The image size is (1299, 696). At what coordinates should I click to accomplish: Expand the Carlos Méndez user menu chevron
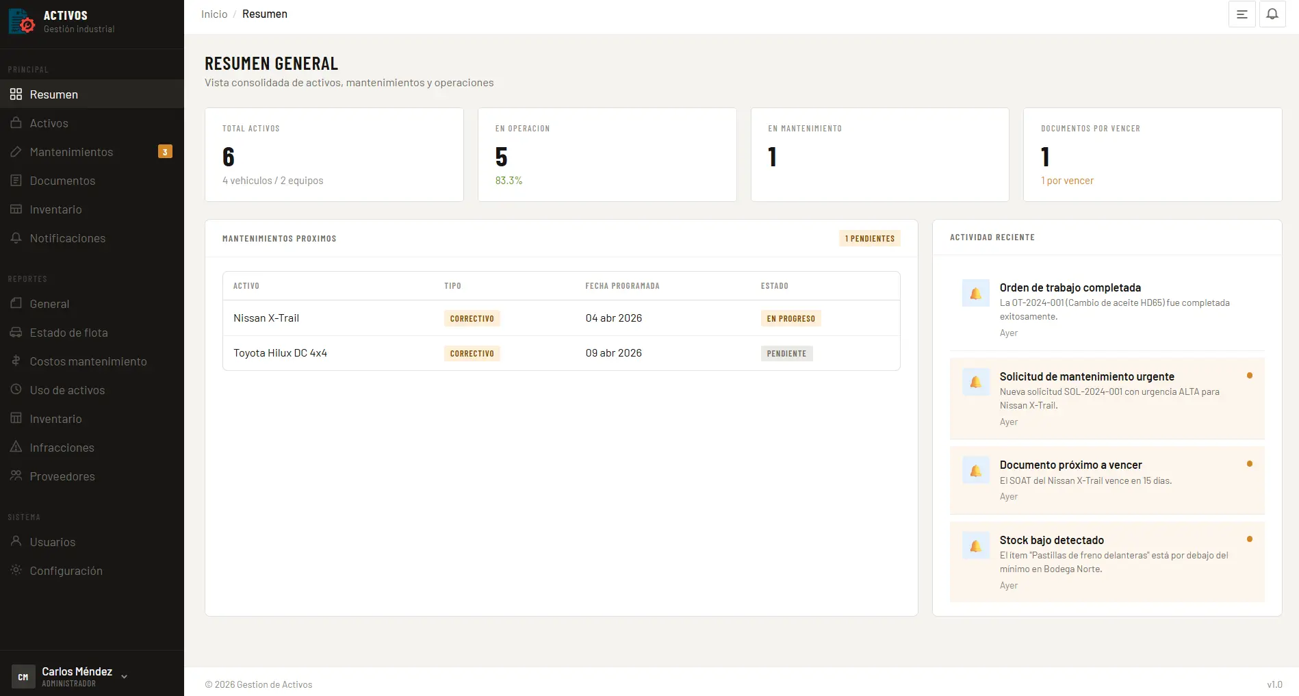pyautogui.click(x=124, y=676)
